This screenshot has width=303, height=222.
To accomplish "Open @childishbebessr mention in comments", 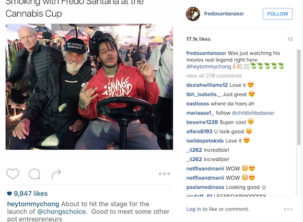I will tap(253, 113).
